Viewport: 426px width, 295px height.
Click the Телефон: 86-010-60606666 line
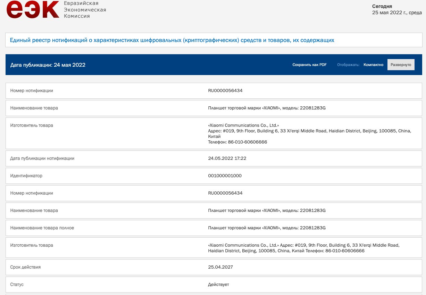tap(237, 142)
